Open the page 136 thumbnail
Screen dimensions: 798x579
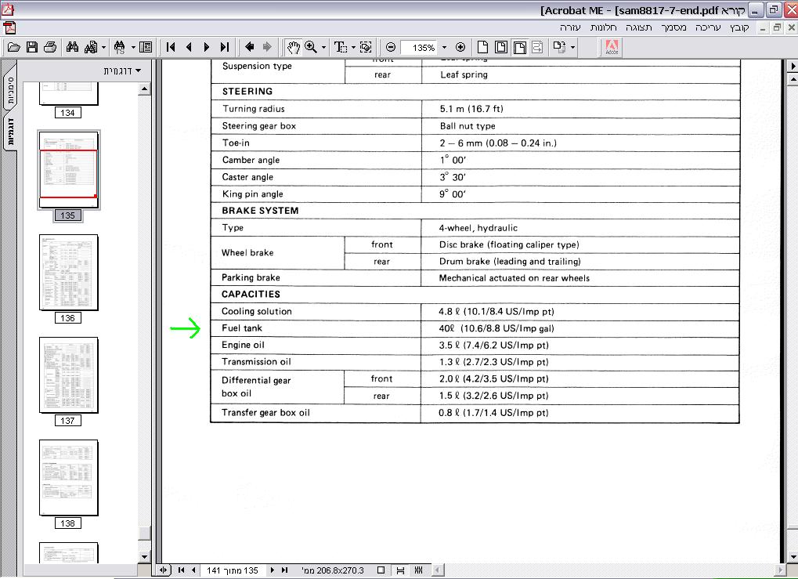[x=68, y=273]
